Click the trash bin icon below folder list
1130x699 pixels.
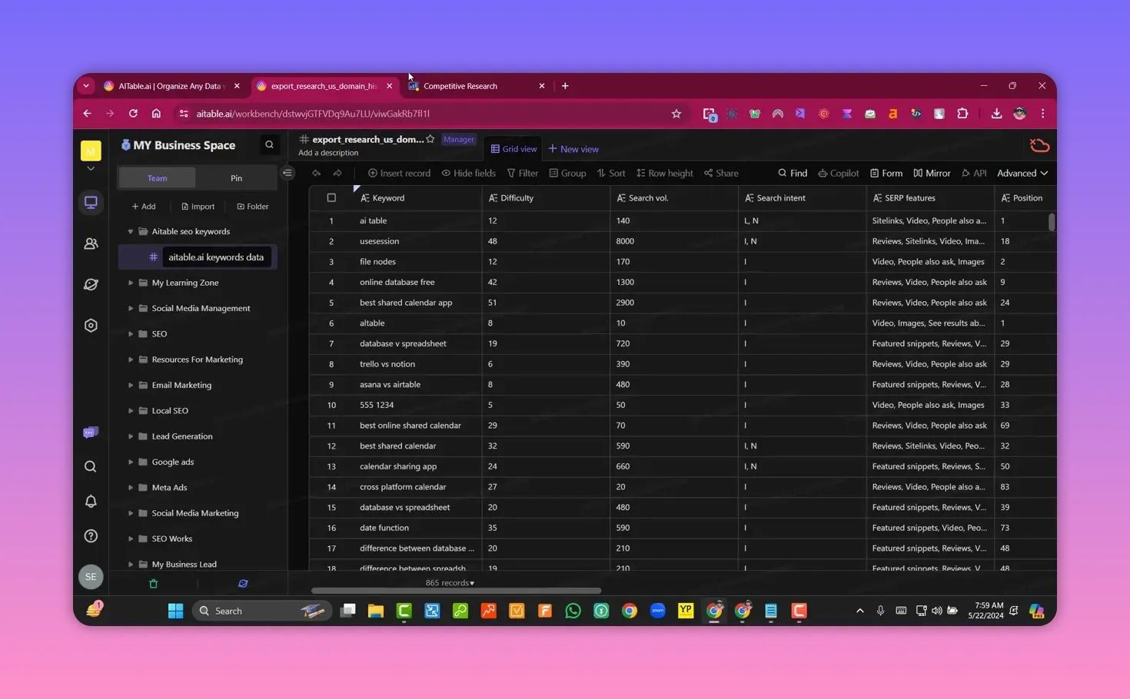tap(153, 584)
